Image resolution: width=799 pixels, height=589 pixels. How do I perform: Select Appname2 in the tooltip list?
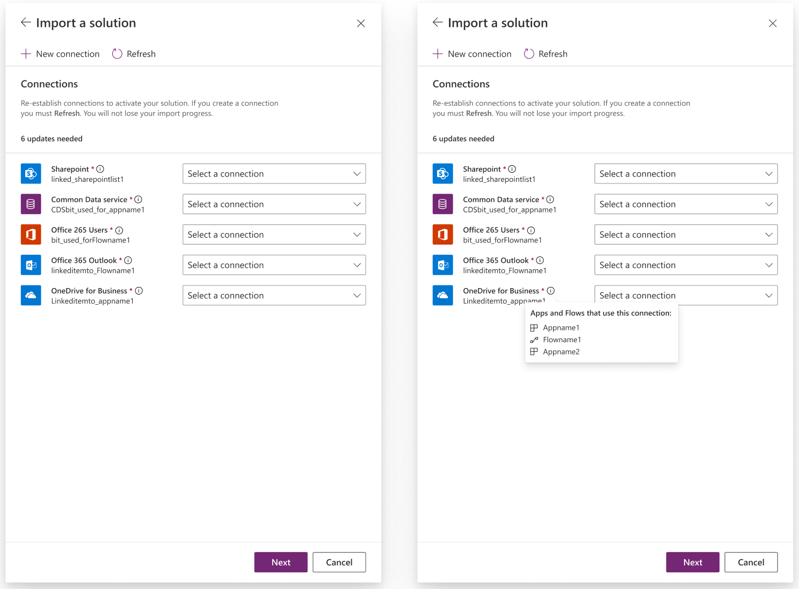(x=555, y=352)
